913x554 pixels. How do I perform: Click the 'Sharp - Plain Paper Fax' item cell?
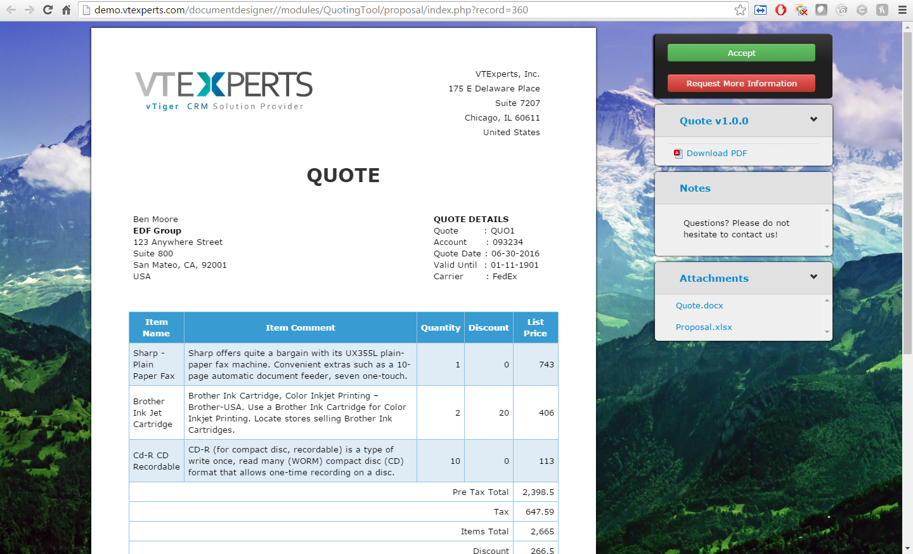tap(157, 364)
